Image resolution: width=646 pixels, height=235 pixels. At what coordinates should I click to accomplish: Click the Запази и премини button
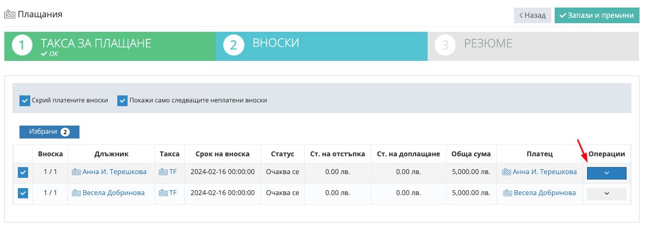596,15
